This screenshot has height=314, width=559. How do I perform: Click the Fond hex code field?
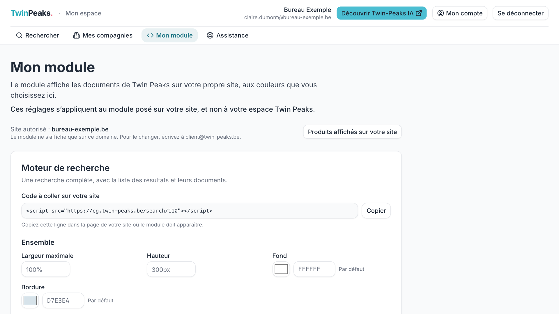pyautogui.click(x=314, y=269)
